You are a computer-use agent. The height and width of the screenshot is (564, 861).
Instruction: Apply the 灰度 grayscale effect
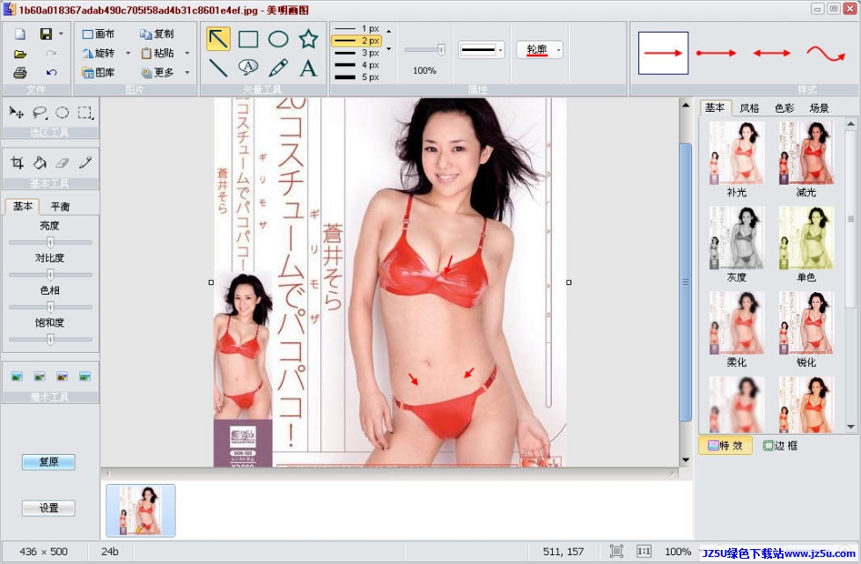pyautogui.click(x=736, y=244)
